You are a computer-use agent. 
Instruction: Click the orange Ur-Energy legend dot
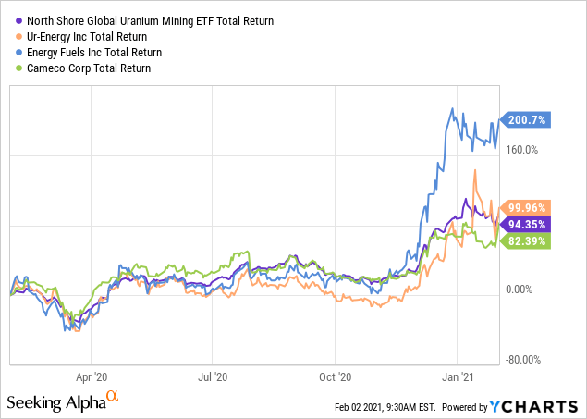tap(19, 37)
